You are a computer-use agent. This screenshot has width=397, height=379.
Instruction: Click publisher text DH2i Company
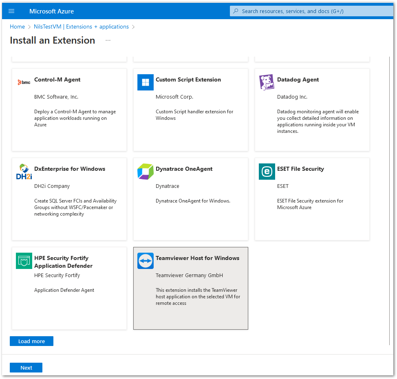(x=52, y=186)
